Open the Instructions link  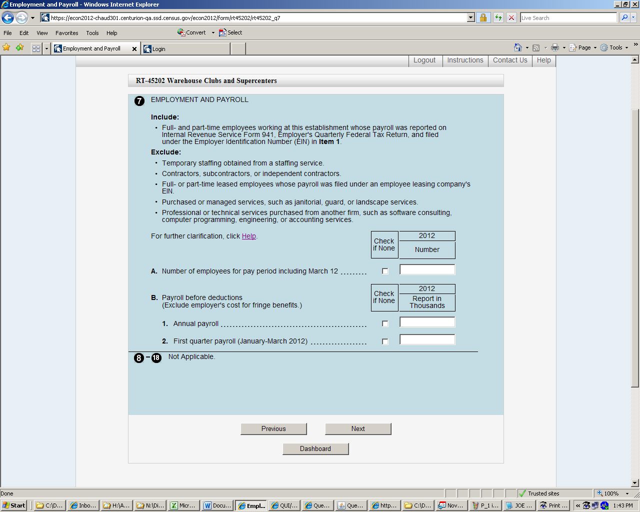click(465, 60)
